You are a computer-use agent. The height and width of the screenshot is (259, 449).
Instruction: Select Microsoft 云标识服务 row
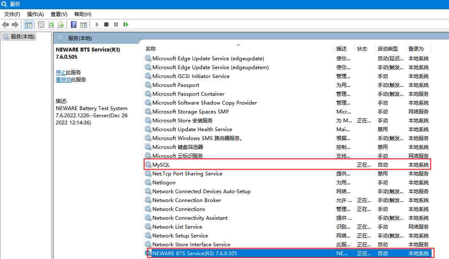tap(287, 156)
